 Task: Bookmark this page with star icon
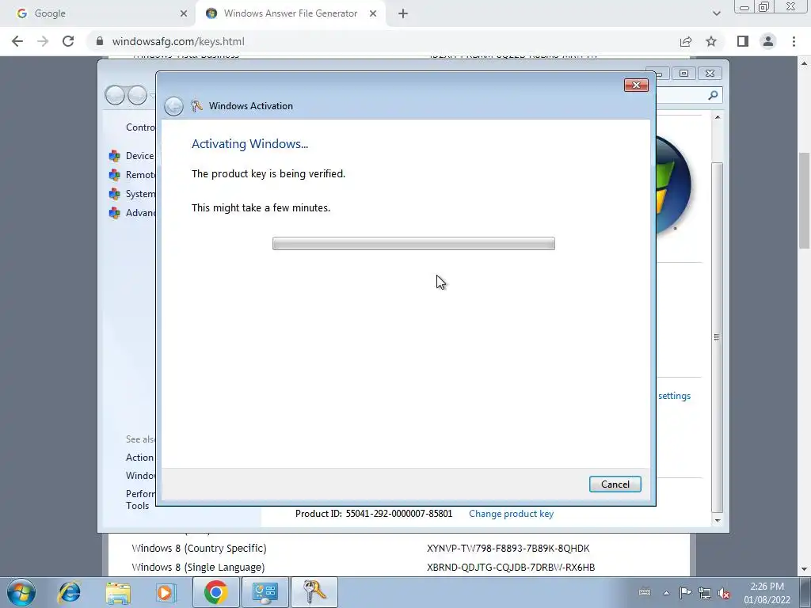(x=711, y=41)
